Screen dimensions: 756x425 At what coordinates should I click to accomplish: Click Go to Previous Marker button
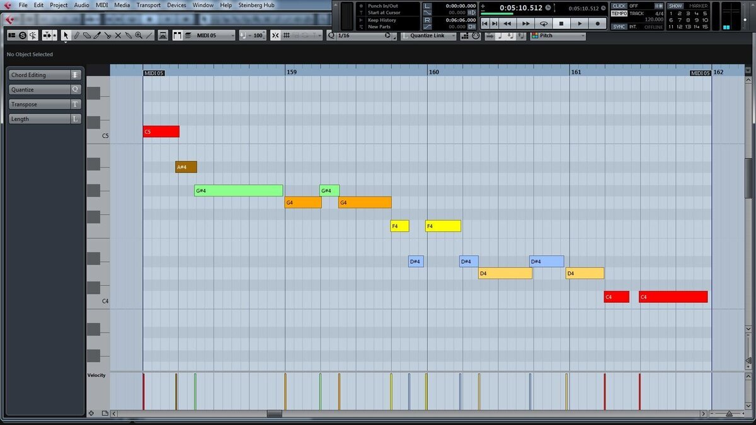pyautogui.click(x=484, y=23)
